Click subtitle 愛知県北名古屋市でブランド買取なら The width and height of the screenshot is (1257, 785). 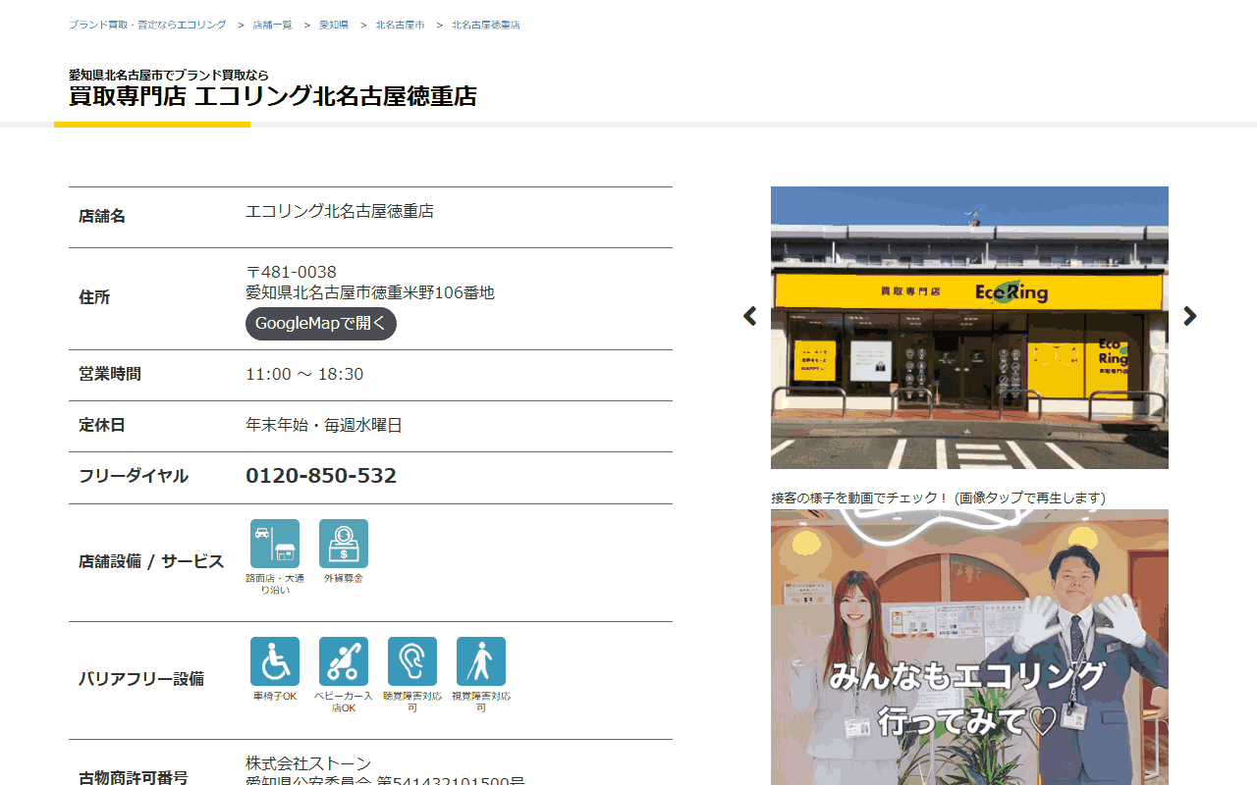169,75
